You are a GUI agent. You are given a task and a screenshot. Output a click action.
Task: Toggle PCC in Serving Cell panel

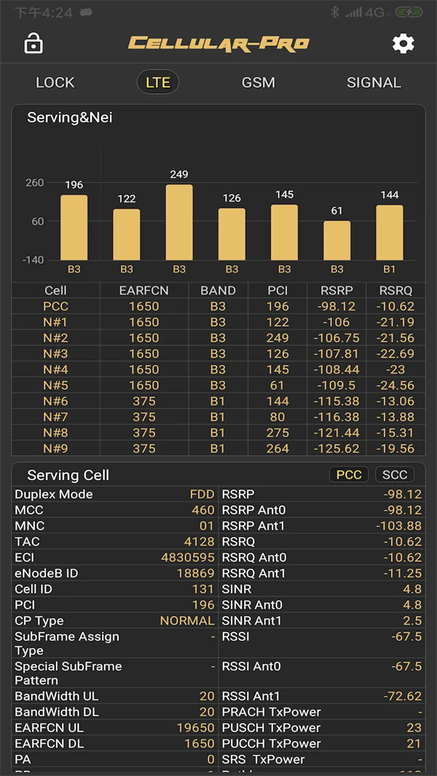[x=349, y=475]
